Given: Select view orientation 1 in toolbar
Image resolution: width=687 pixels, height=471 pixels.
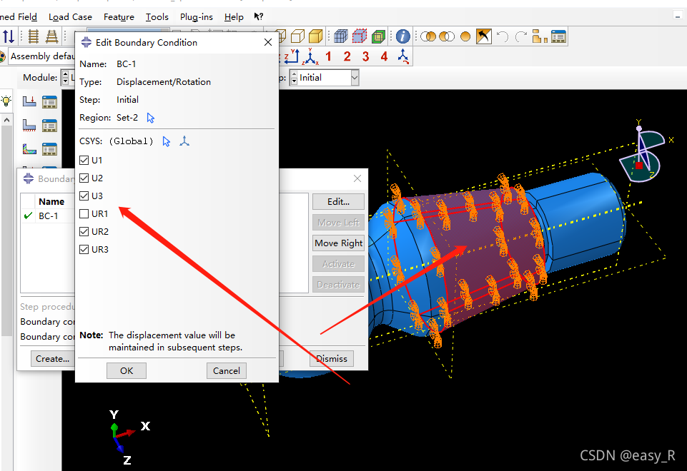Looking at the screenshot, I should (328, 56).
